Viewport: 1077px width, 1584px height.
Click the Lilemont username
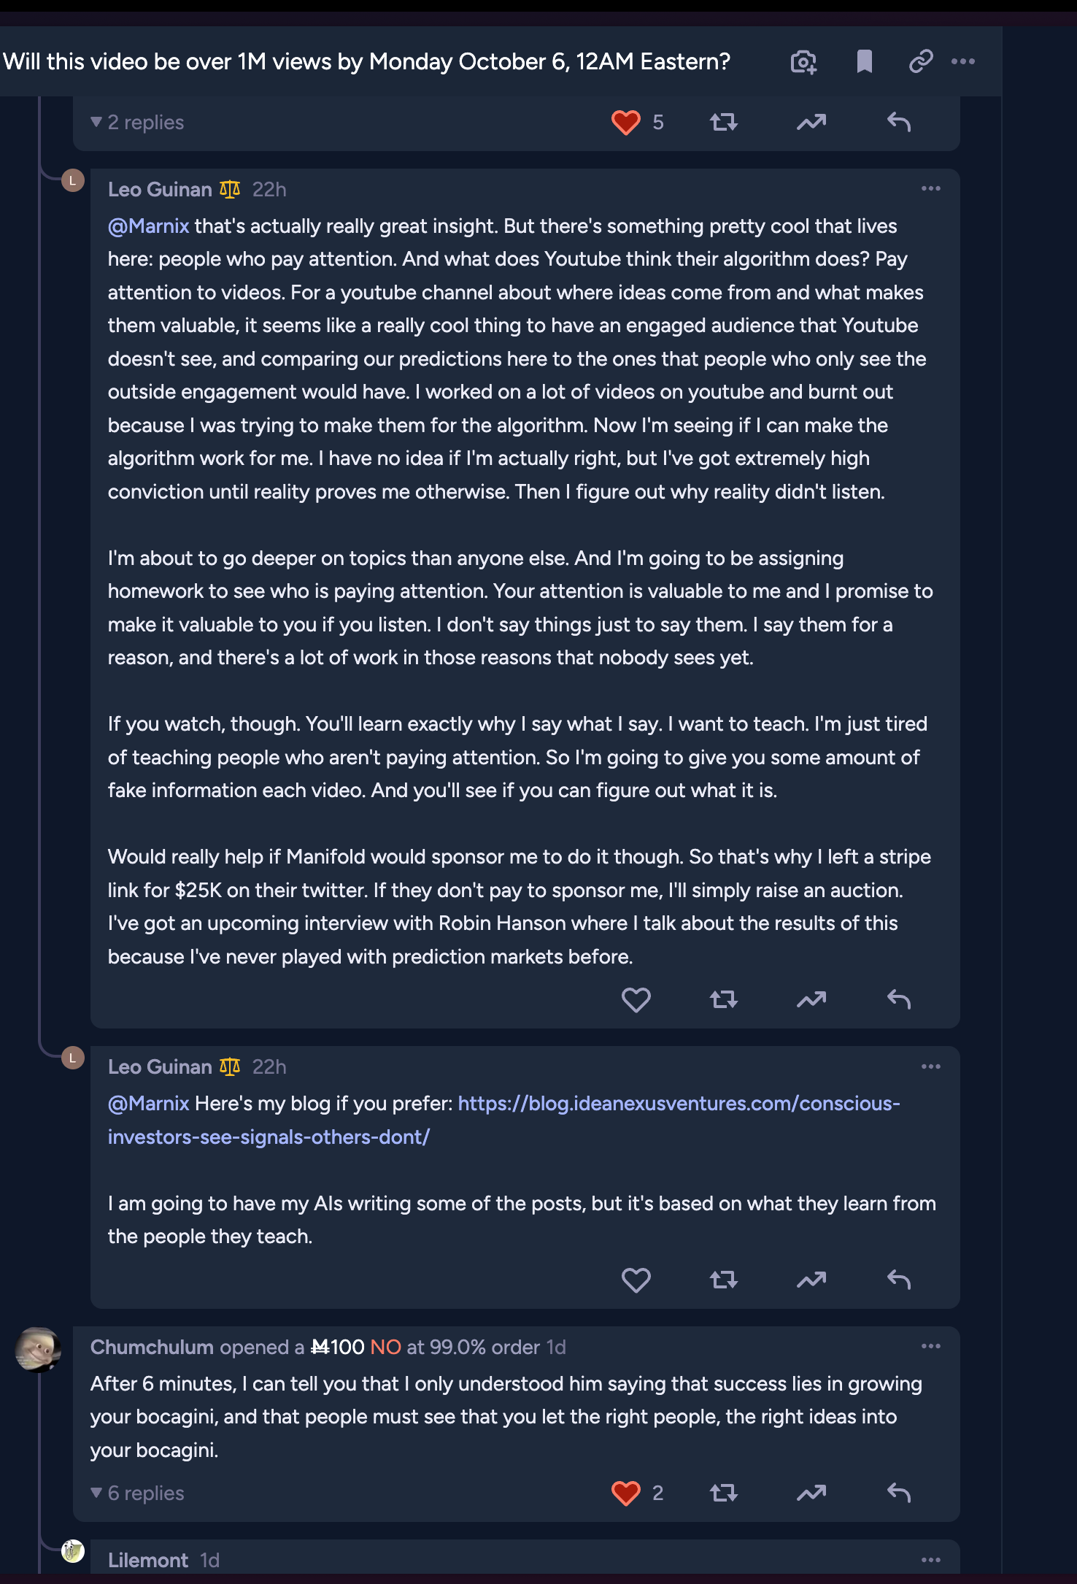coord(148,1561)
